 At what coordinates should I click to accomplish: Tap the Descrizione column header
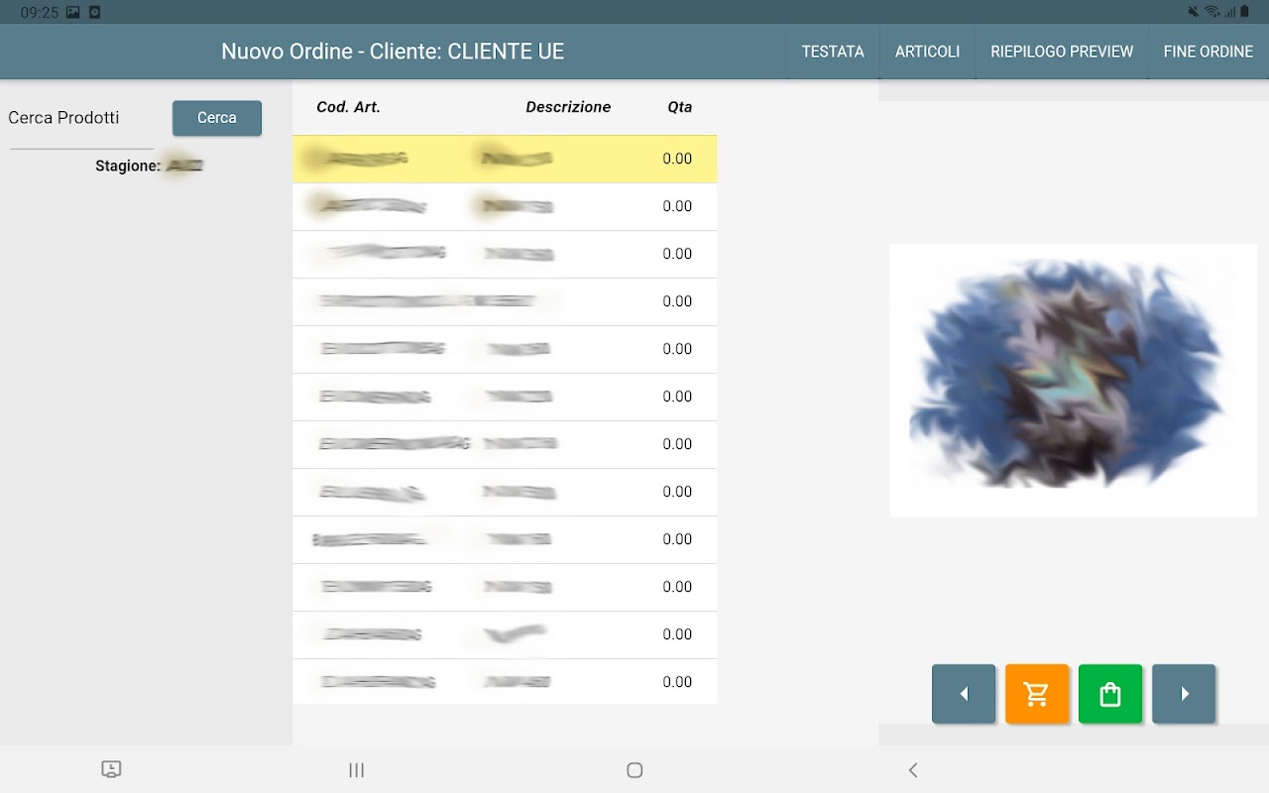coord(568,107)
